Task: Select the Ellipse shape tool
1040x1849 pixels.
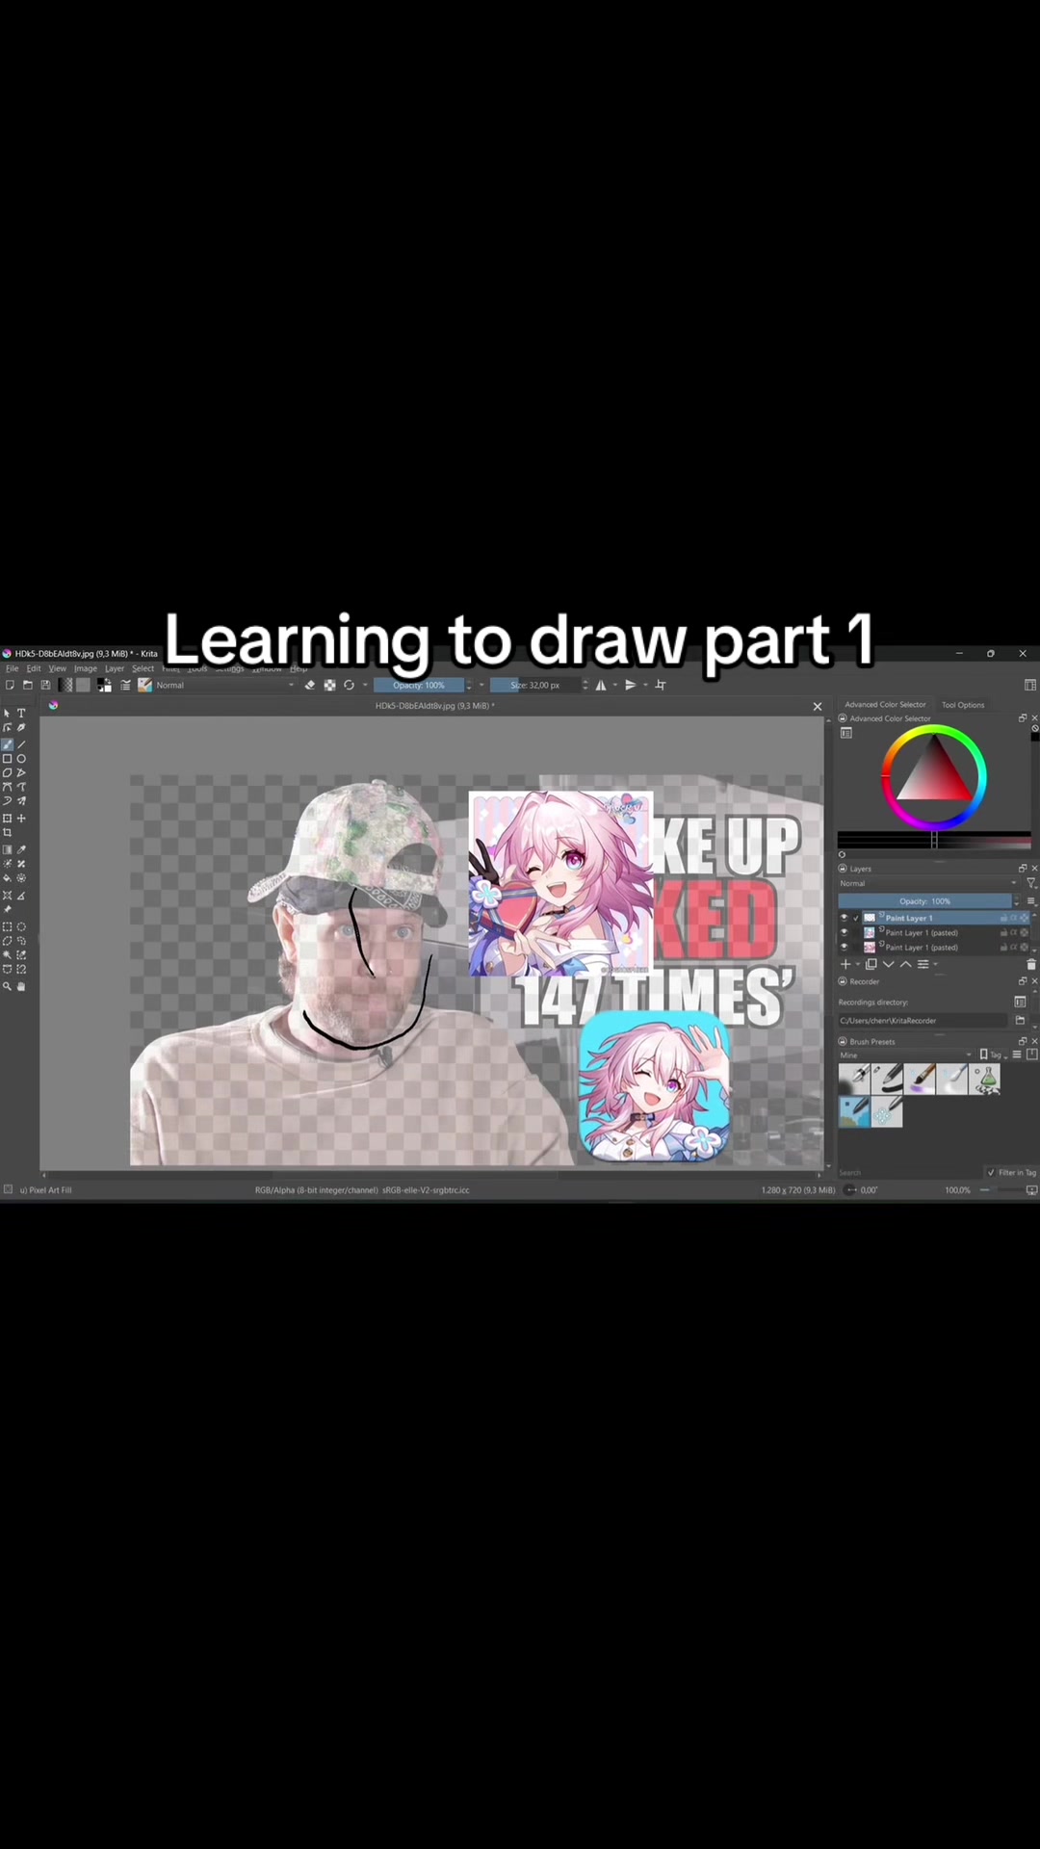Action: click(21, 759)
